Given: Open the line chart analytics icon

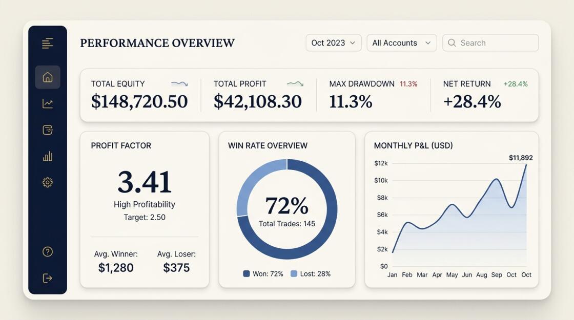Looking at the screenshot, I should pyautogui.click(x=48, y=103).
